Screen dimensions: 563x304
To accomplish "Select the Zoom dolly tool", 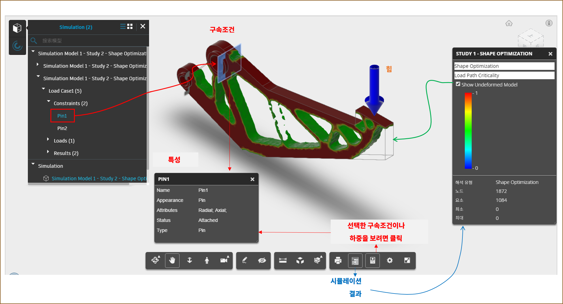I will [x=190, y=260].
